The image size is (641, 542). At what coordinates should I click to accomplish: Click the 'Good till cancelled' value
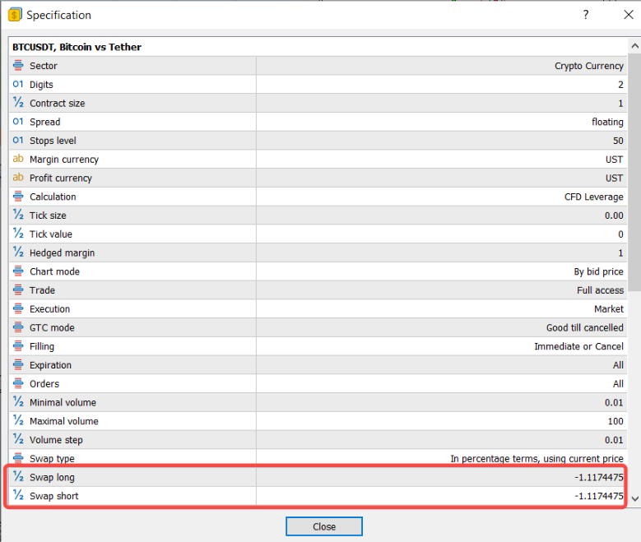584,328
